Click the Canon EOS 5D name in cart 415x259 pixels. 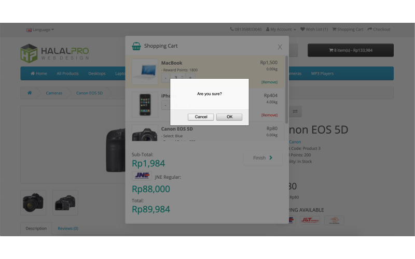[177, 129]
